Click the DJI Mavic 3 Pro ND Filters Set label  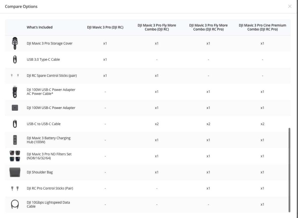[x=49, y=156]
